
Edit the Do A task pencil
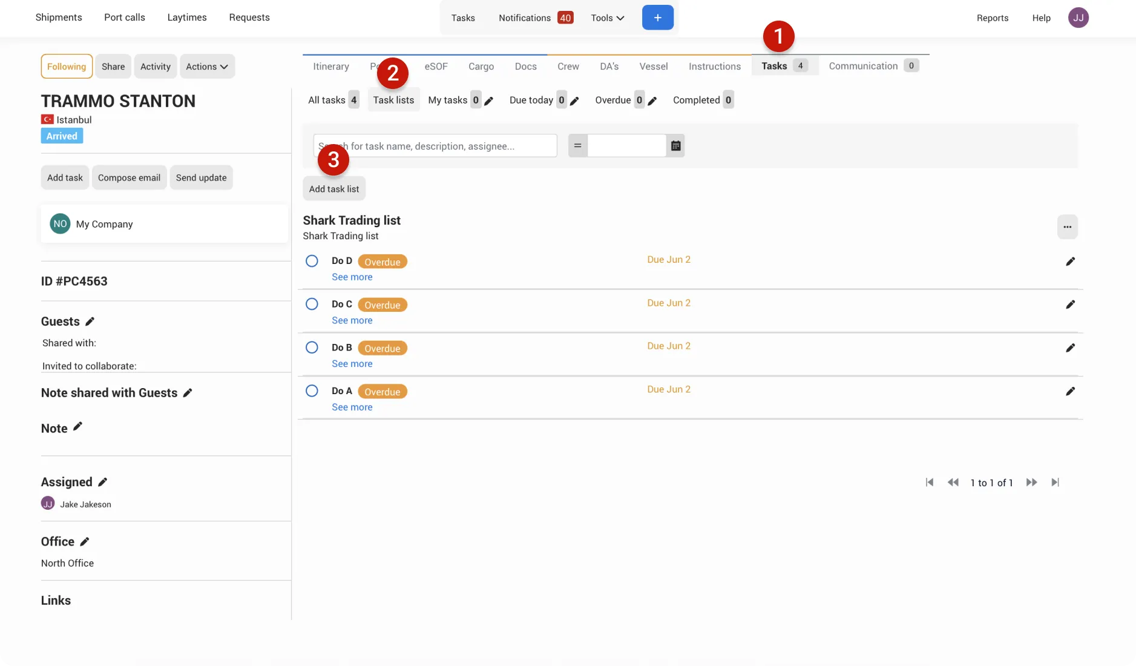click(1070, 392)
